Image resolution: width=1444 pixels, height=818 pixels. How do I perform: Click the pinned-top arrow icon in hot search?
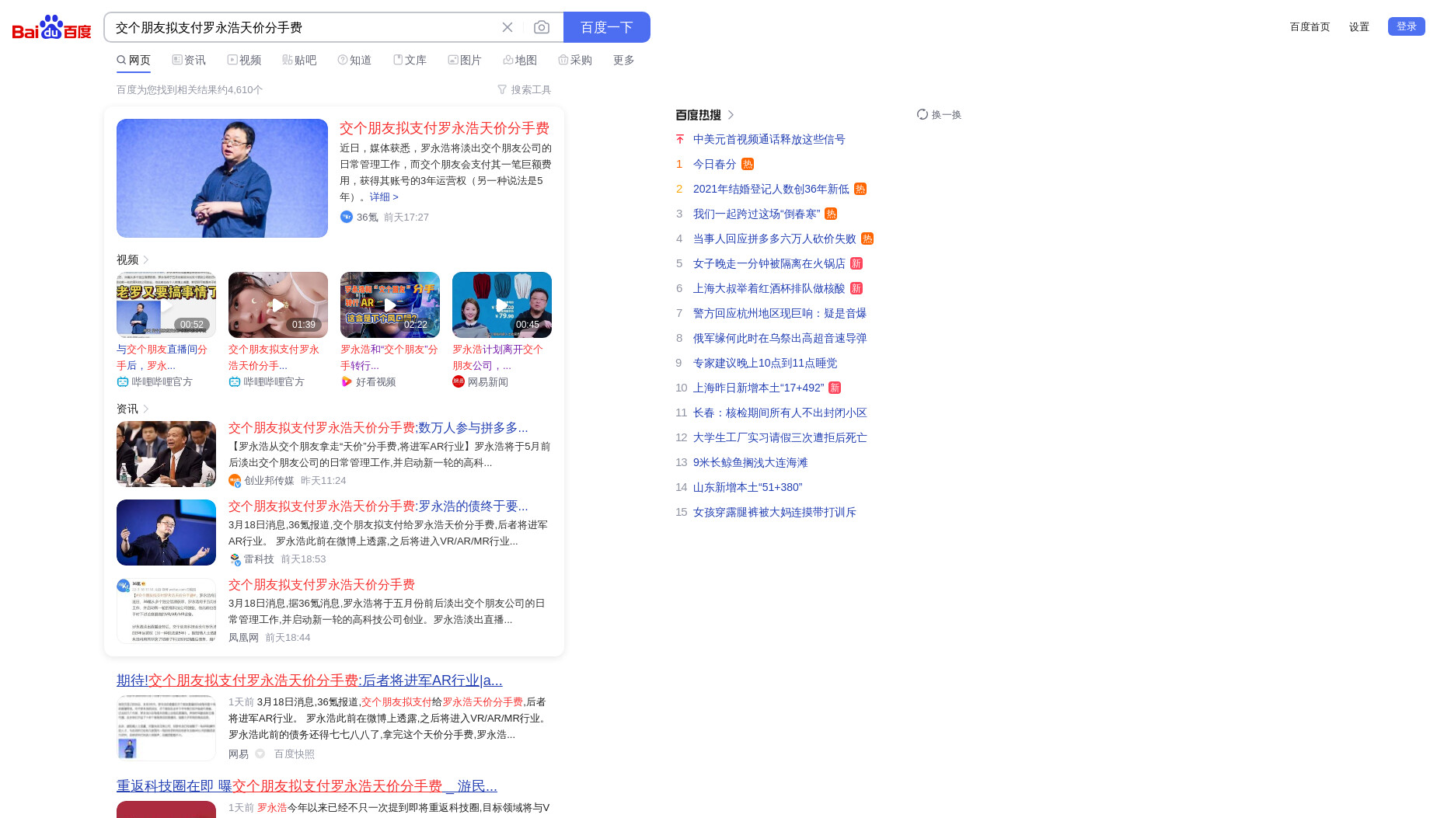coord(680,140)
